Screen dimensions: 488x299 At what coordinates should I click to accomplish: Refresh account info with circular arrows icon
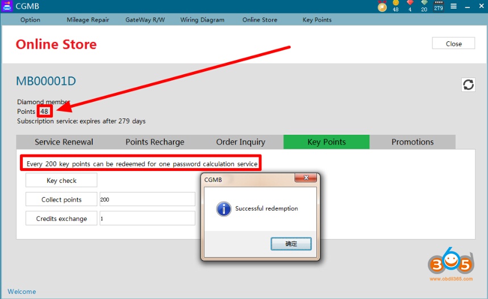468,85
